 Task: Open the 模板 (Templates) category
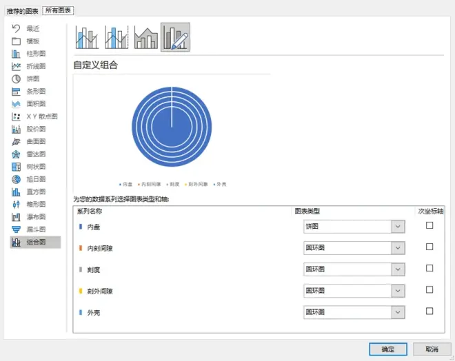click(35, 41)
